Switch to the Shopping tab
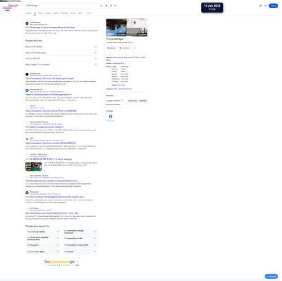 tap(64, 13)
